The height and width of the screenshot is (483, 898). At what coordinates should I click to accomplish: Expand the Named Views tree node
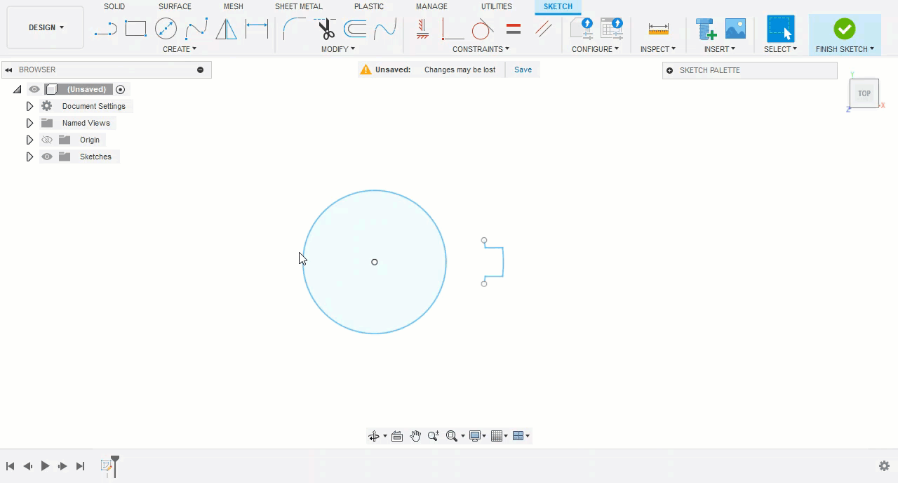click(x=29, y=123)
